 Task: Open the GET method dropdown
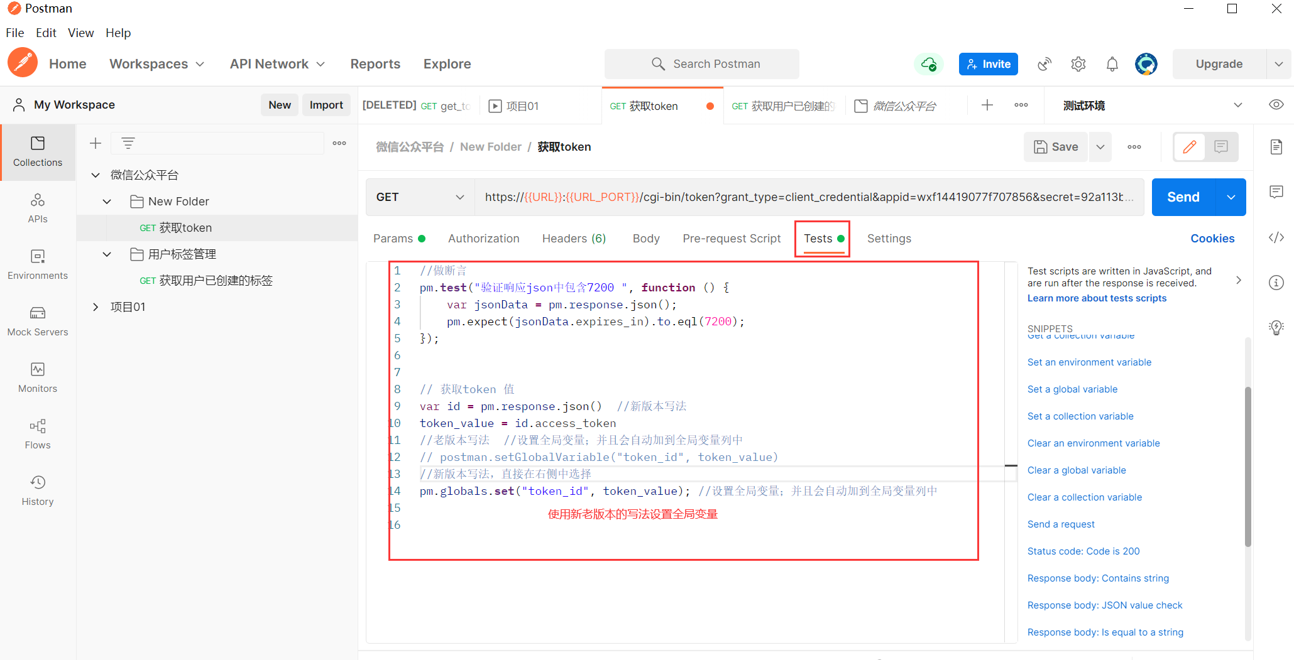[420, 197]
